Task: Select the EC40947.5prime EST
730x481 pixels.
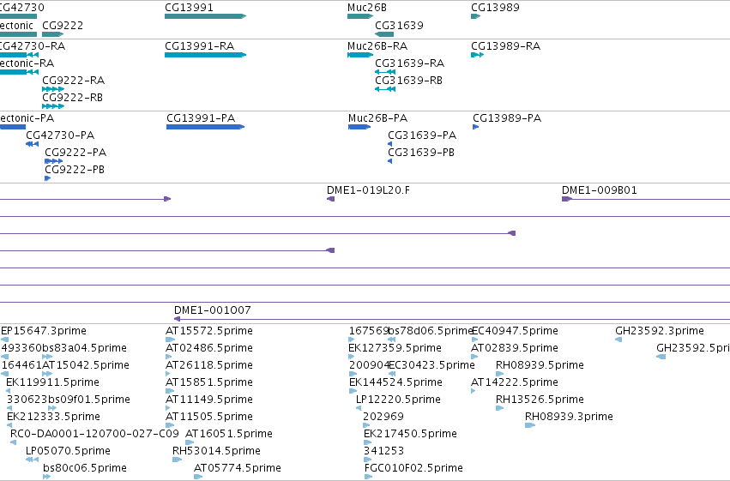Action: 516,331
